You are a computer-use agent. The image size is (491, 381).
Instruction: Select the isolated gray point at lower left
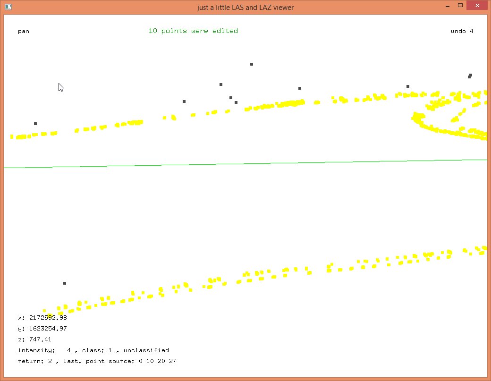(65, 283)
